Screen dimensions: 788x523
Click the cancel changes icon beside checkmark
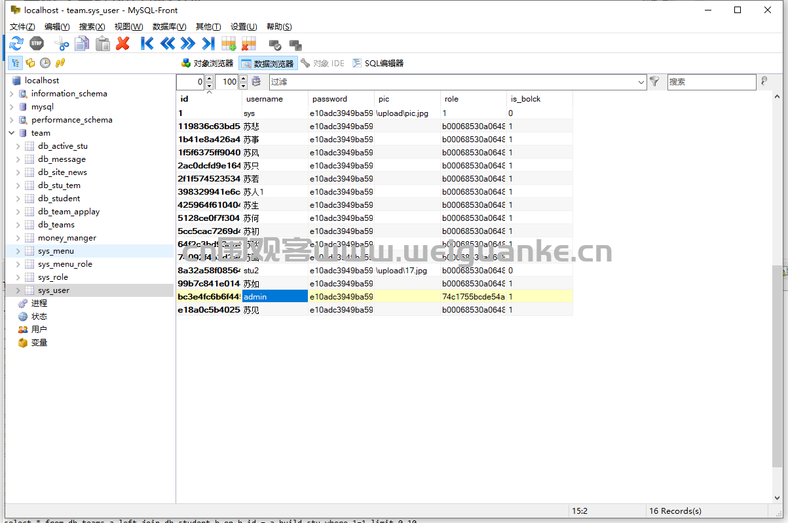295,45
